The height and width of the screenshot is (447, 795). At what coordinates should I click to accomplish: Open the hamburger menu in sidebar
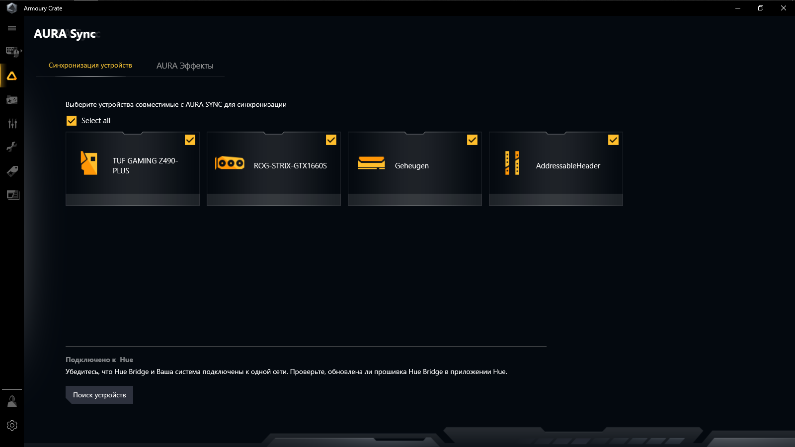tap(12, 28)
